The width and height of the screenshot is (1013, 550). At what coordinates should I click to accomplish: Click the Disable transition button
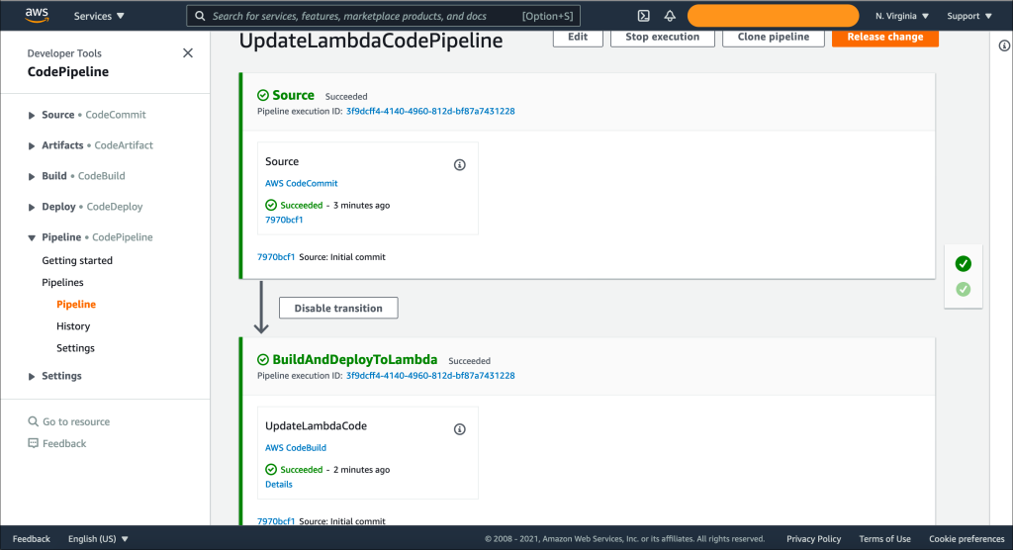[338, 309]
